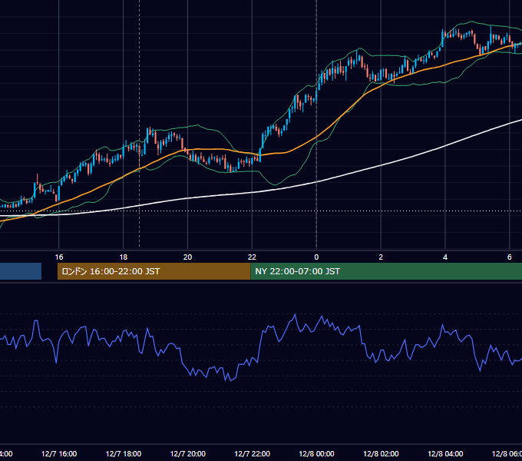Click the hour label 6 on upper axis
Screen dimensions: 522x461
(510, 257)
